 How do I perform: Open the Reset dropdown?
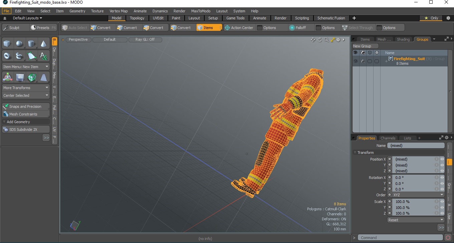pyautogui.click(x=416, y=220)
